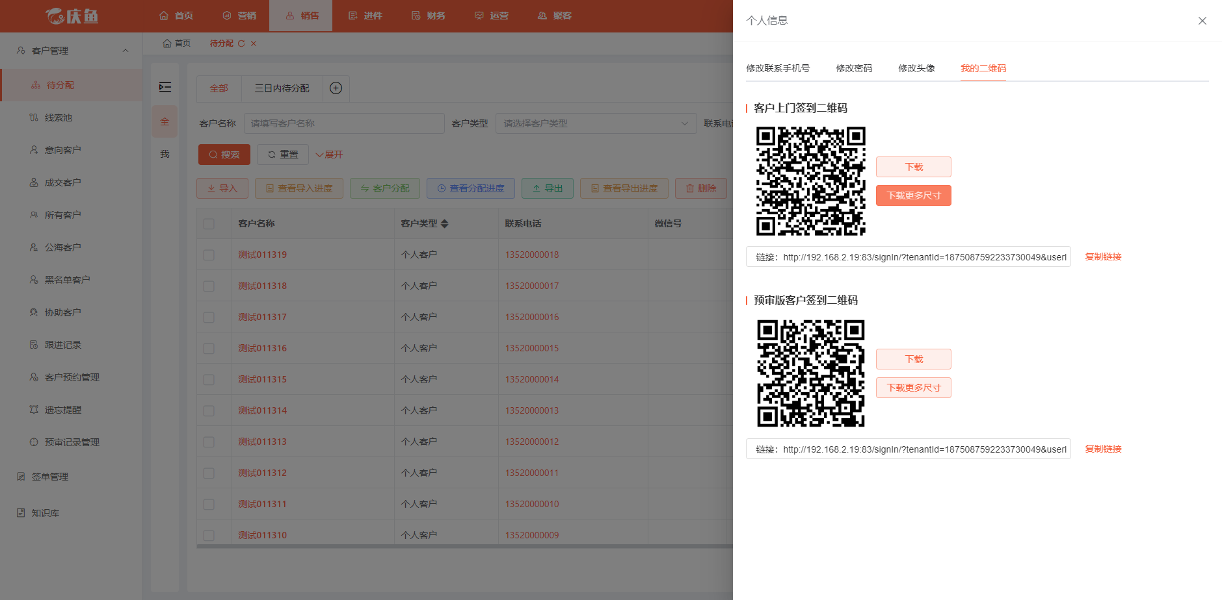This screenshot has width=1222, height=600.
Task: Open 公海客户 sidebar item
Action: 72,247
